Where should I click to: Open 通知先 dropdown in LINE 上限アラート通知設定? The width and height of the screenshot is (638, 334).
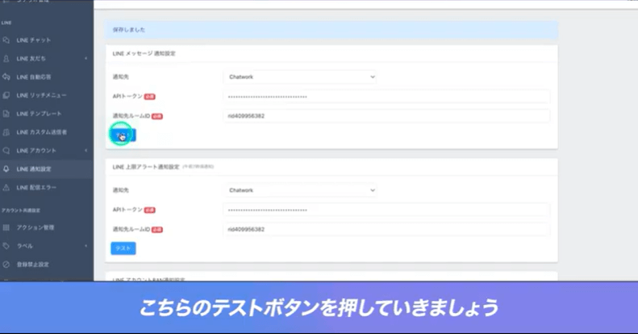(299, 190)
